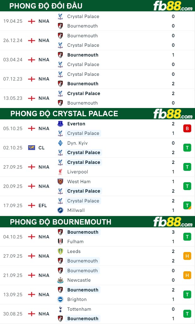The height and width of the screenshot is (324, 195).
Task: Click the West Ham club crest icon
Action: 60,182
